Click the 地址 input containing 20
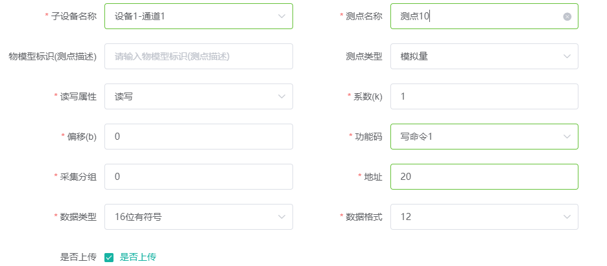Viewport: 607px width, 266px height. coord(484,177)
